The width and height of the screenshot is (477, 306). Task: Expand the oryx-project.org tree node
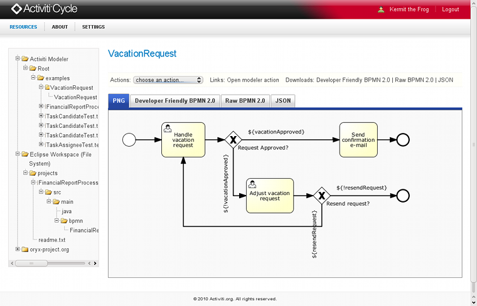pos(18,249)
